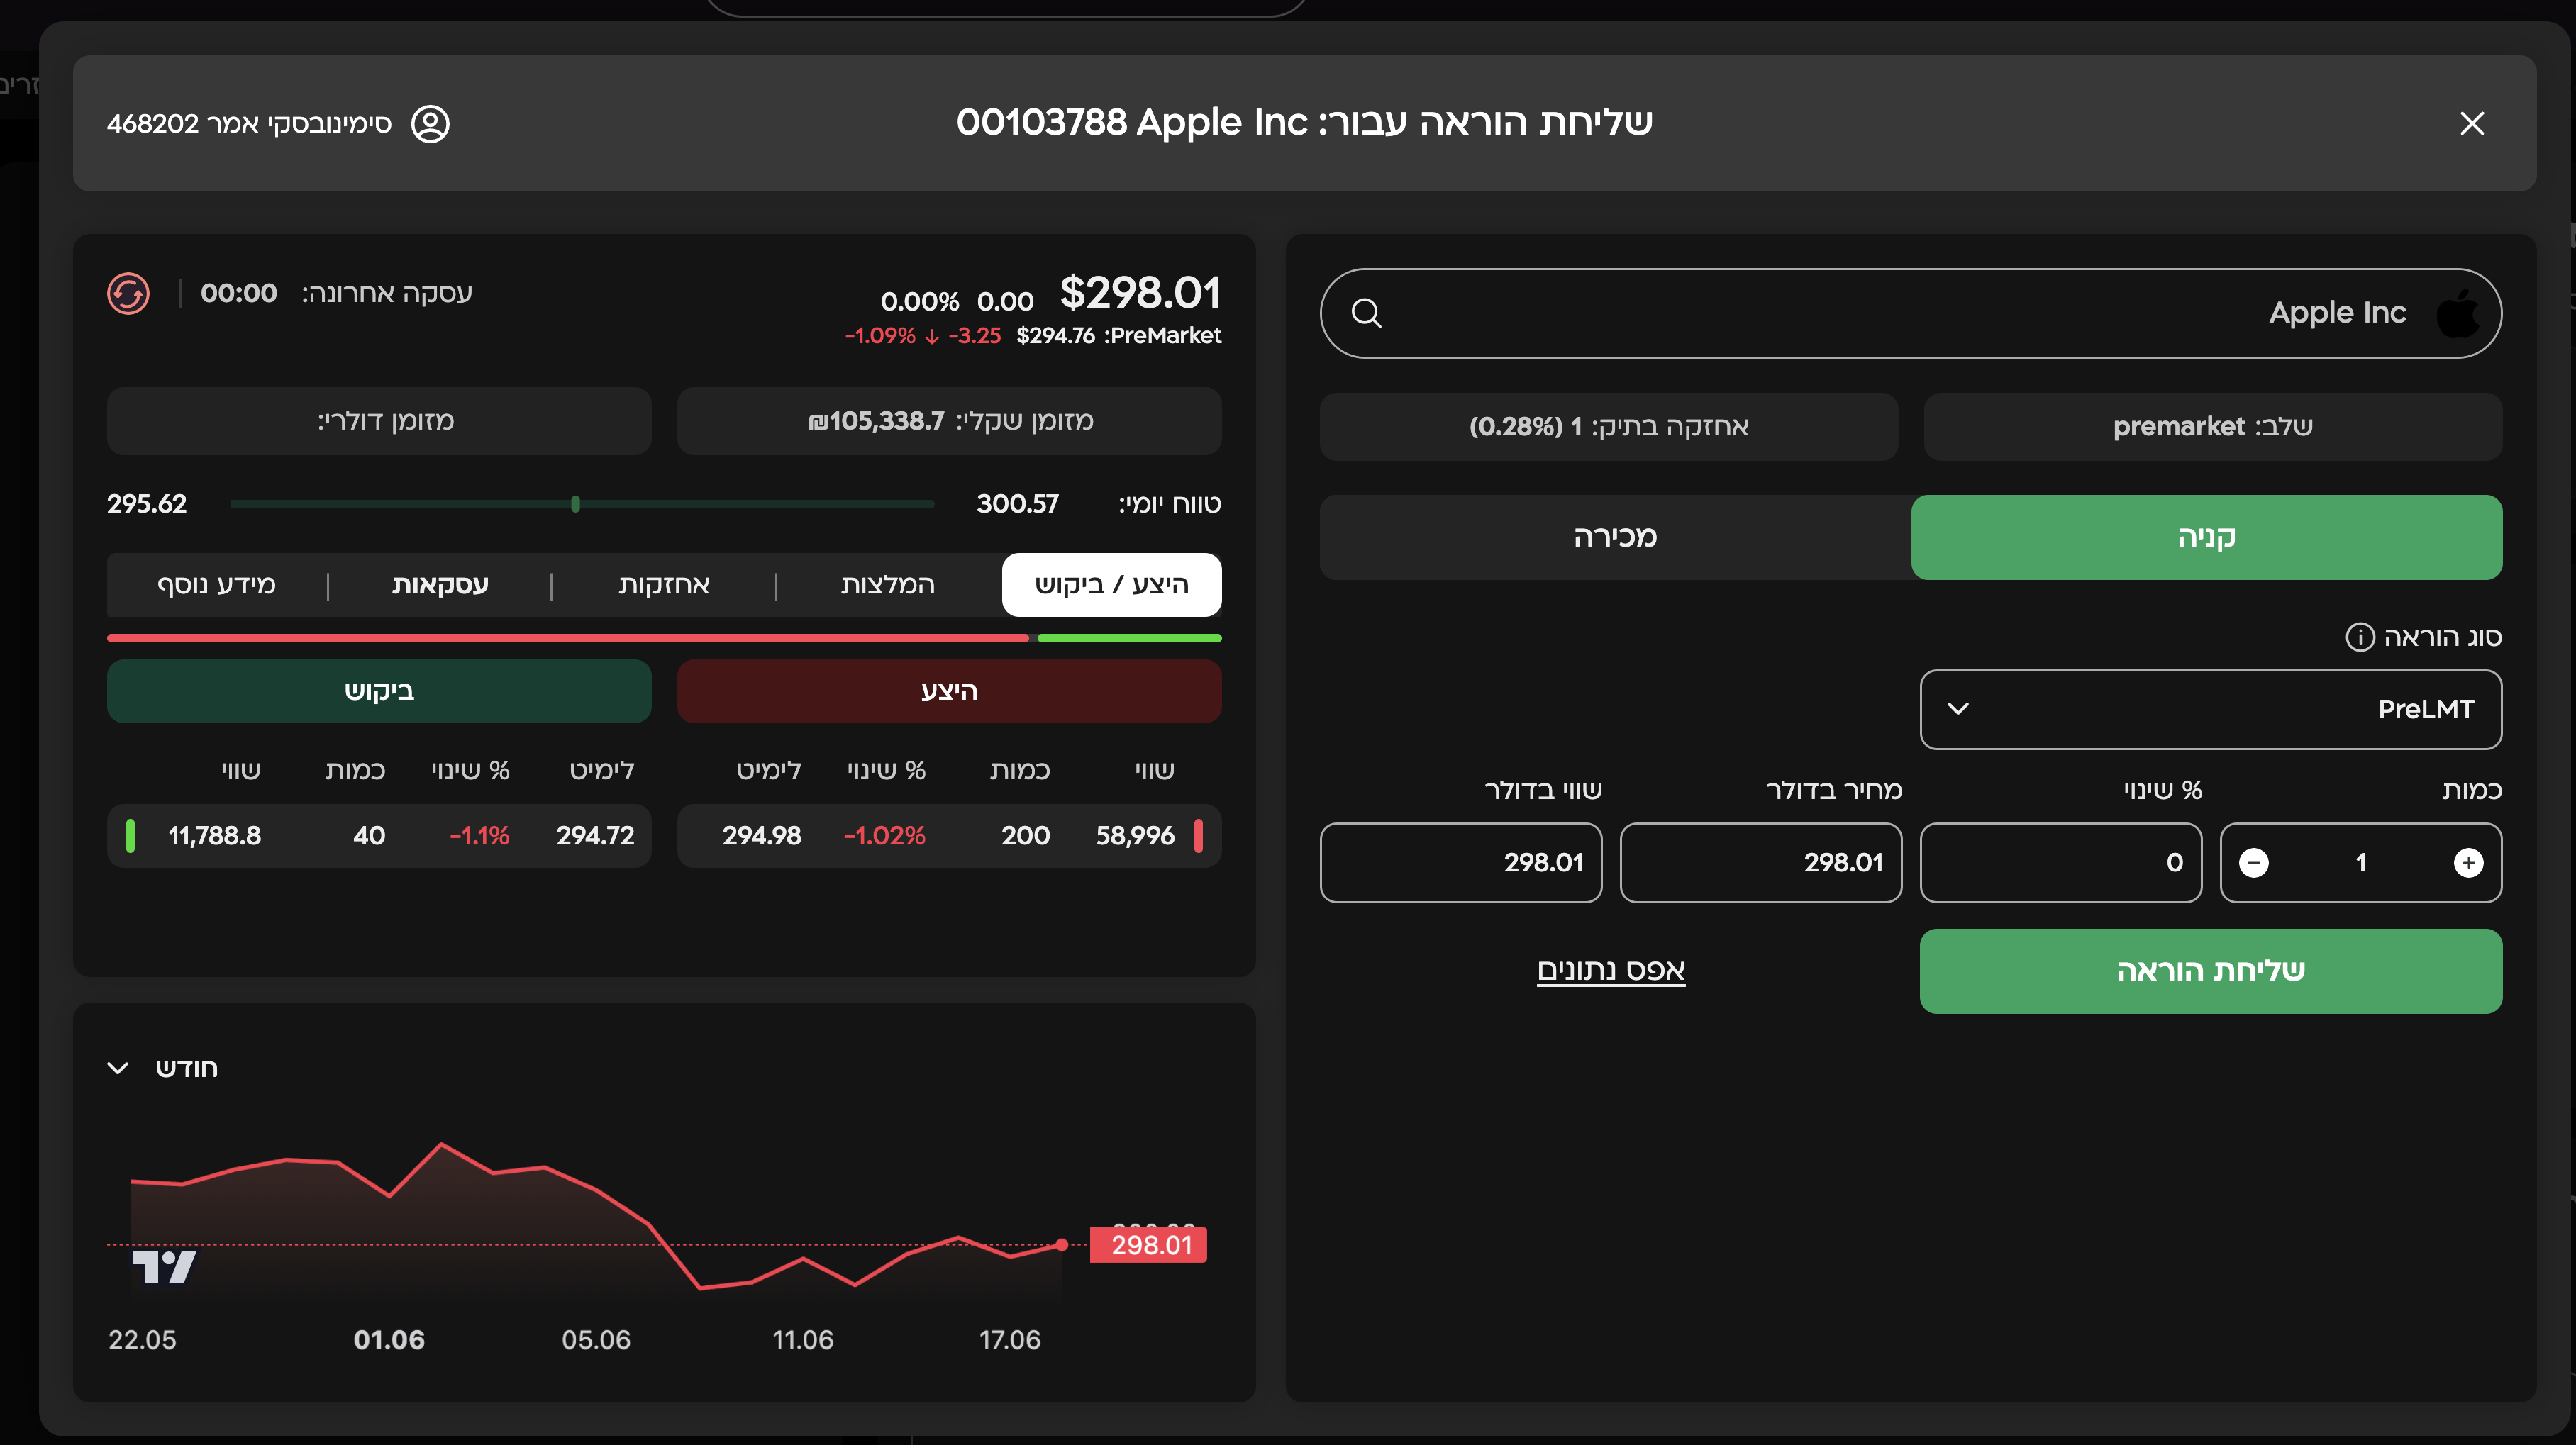Screen dimensions: 2576x1445
Task: Click the מזומן שקלי cash balance box
Action: point(949,421)
